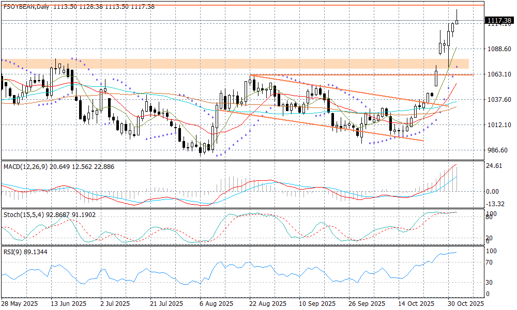The width and height of the screenshot is (517, 310).
Task: Click the -13.32 value on MACD scale
Action: [x=496, y=204]
